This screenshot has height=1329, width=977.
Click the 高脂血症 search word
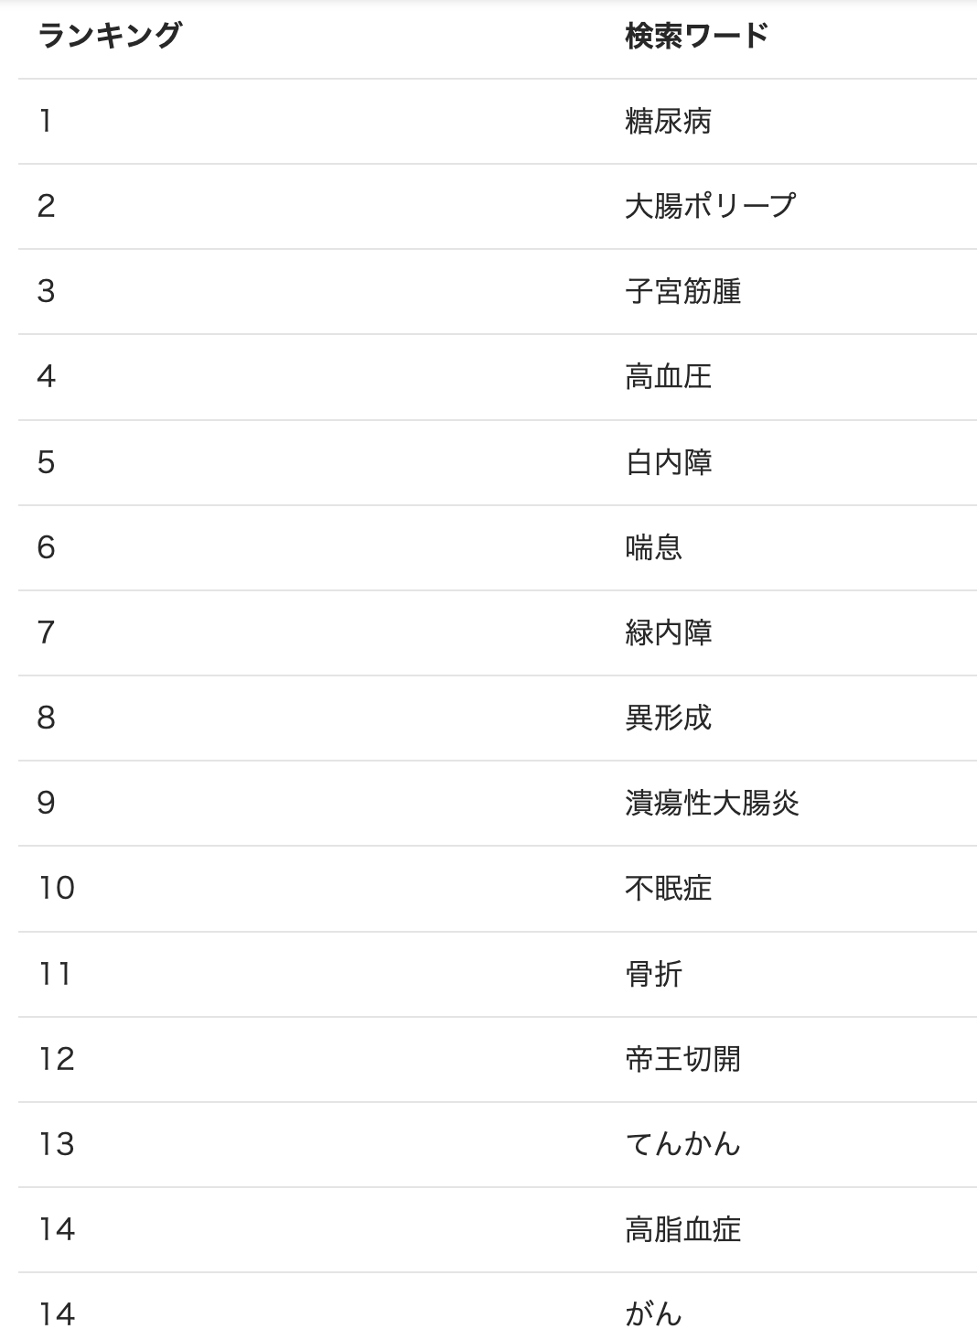coord(682,1229)
